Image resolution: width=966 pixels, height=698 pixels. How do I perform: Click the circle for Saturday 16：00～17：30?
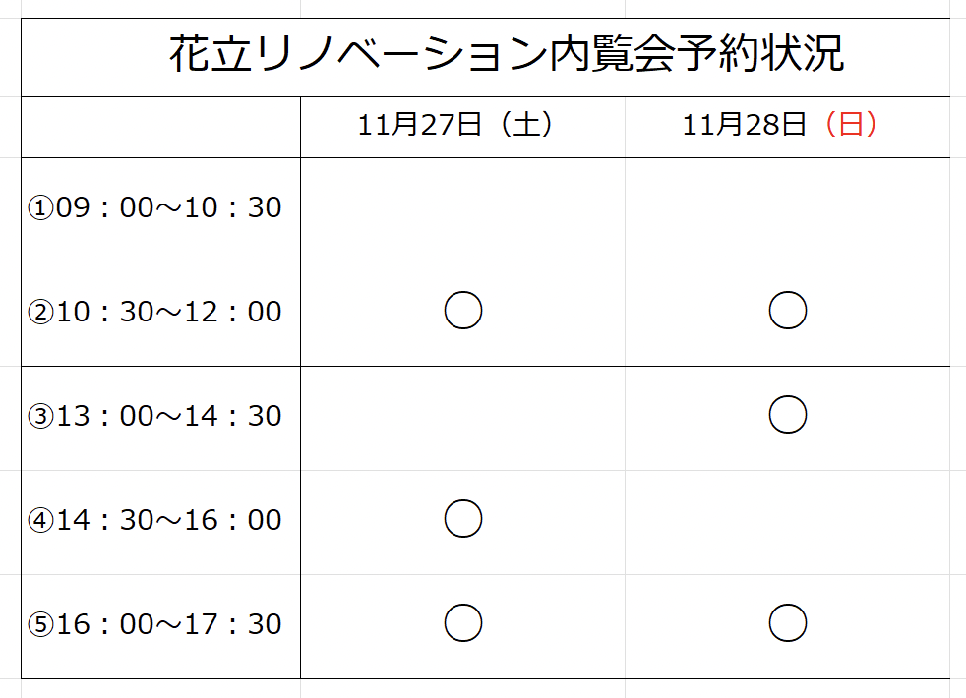463,623
